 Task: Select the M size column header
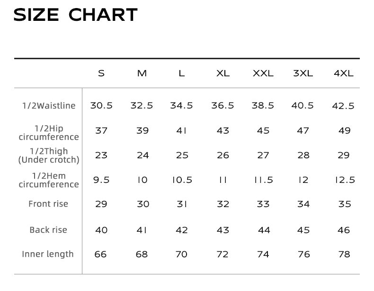pos(142,73)
